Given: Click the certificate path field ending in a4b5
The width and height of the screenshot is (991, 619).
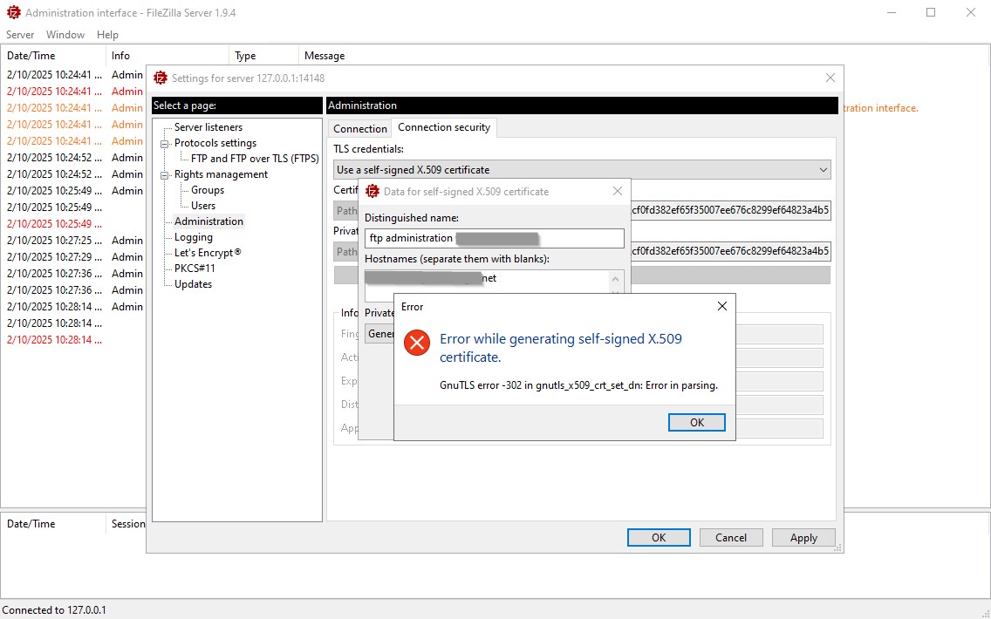Looking at the screenshot, I should pos(730,210).
